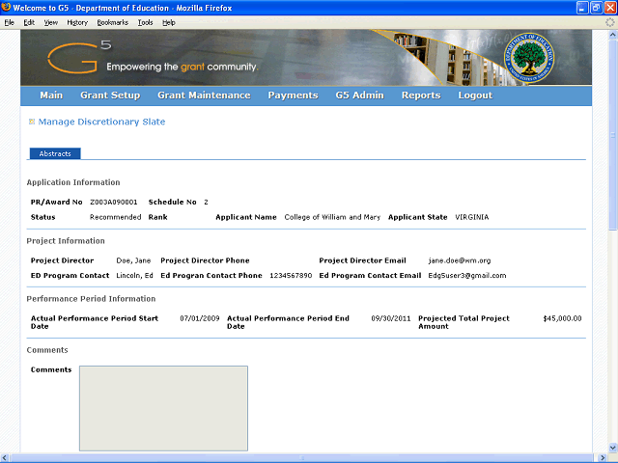Viewport: 618px width, 463px height.
Task: Click contact phone 1234567890
Action: pyautogui.click(x=291, y=275)
